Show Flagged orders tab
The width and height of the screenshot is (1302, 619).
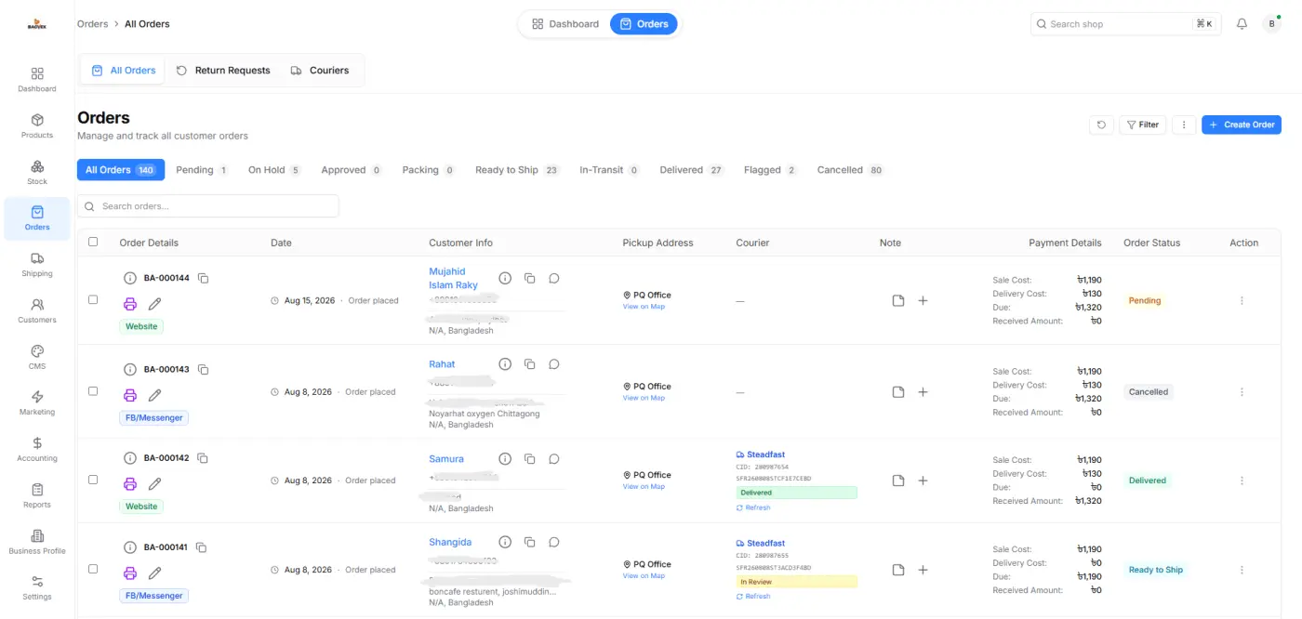tap(770, 170)
